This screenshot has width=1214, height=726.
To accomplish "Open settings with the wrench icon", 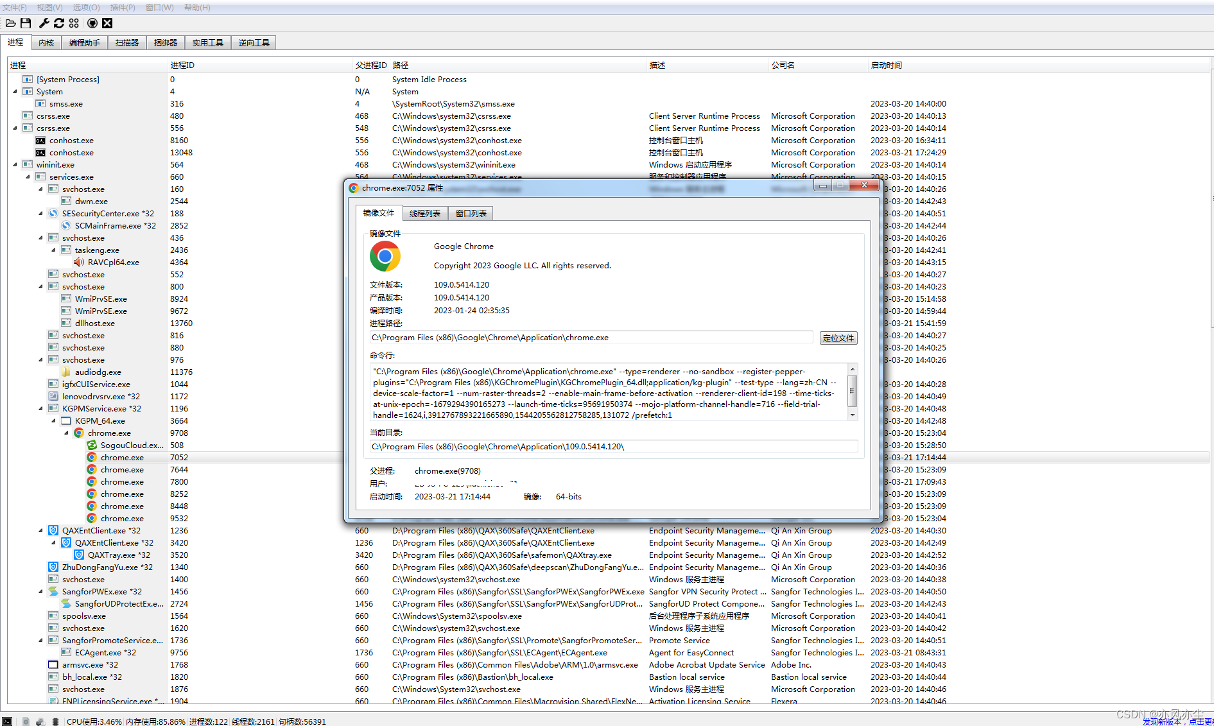I will pos(44,23).
